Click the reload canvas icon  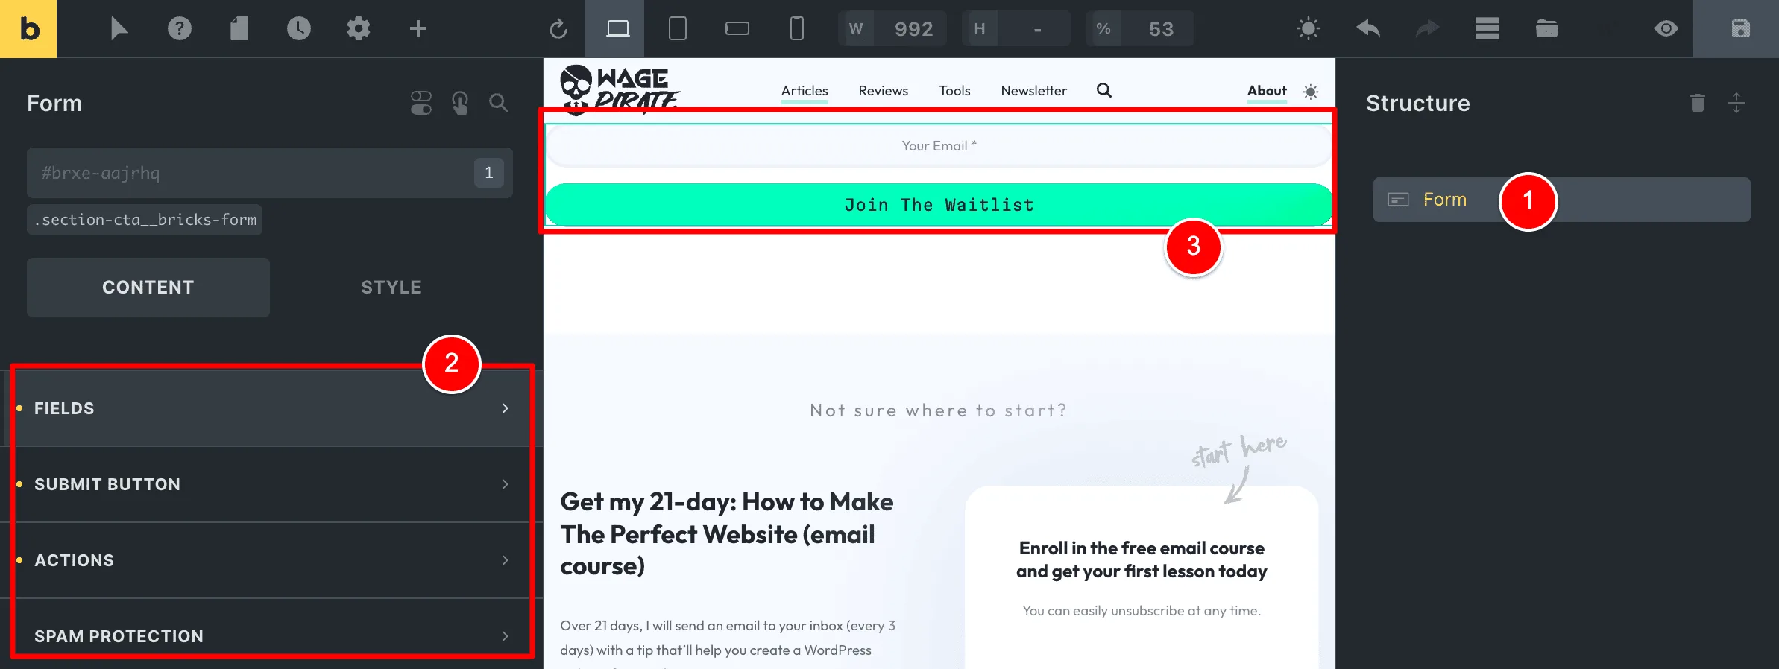pyautogui.click(x=558, y=29)
